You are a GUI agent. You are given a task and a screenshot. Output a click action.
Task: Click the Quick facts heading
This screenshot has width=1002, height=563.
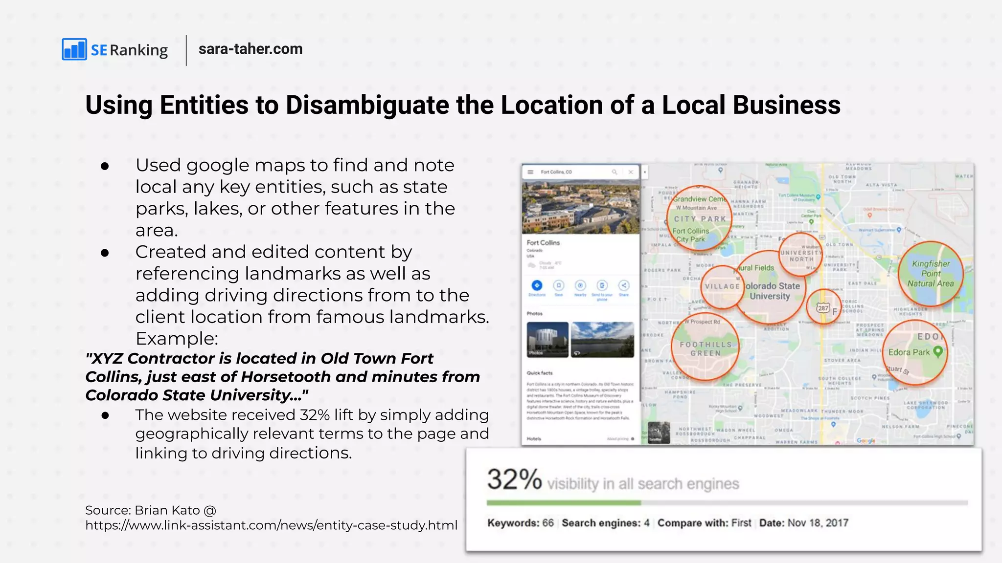pyautogui.click(x=539, y=373)
